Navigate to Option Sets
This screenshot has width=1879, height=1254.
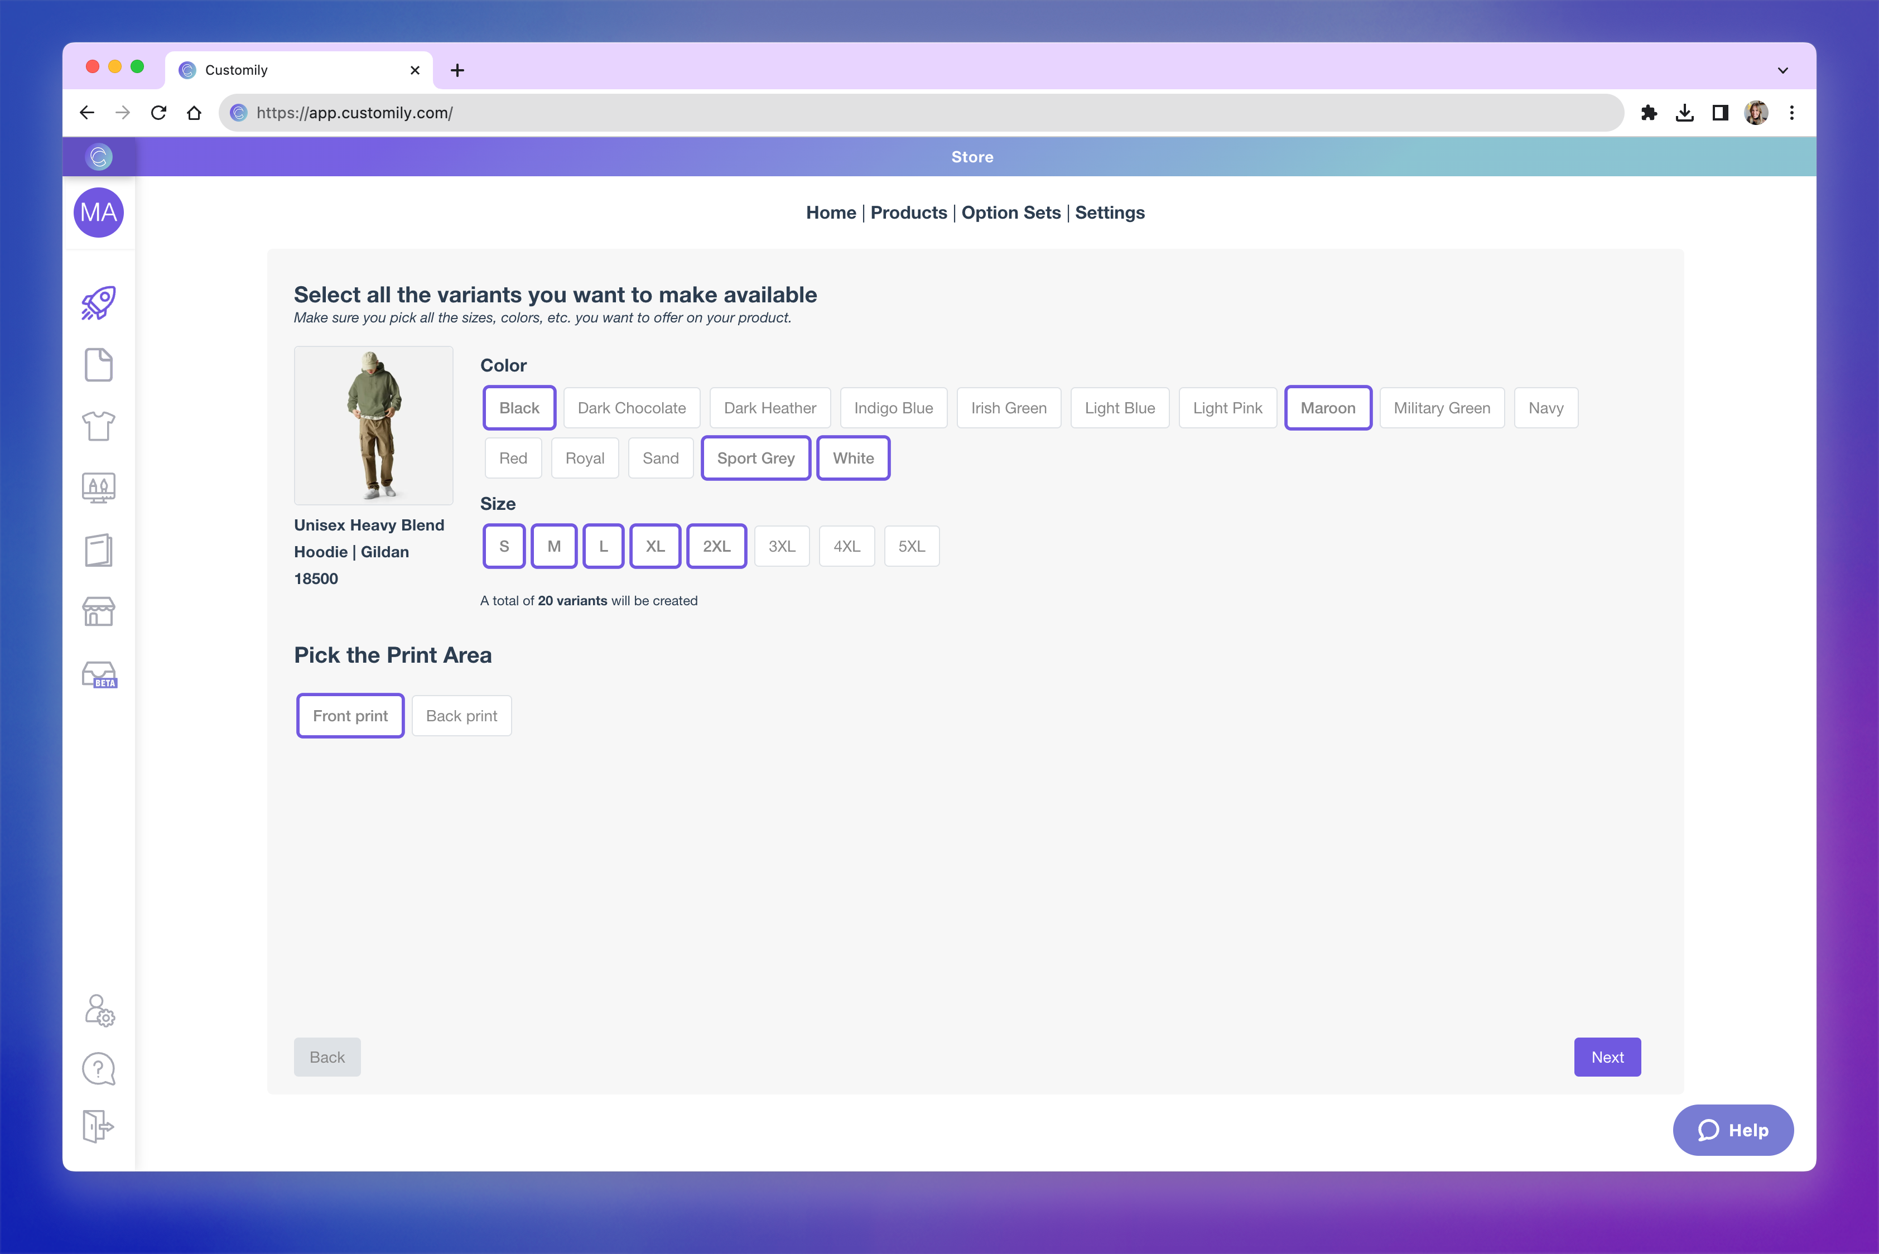pyautogui.click(x=1010, y=213)
